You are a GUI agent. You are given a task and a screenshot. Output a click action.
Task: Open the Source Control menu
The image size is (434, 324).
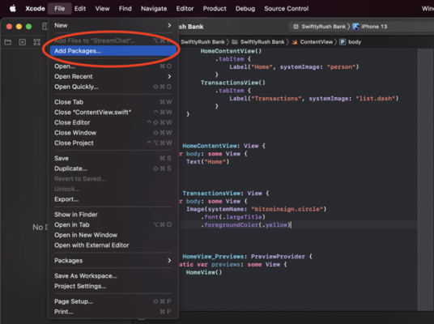(286, 9)
